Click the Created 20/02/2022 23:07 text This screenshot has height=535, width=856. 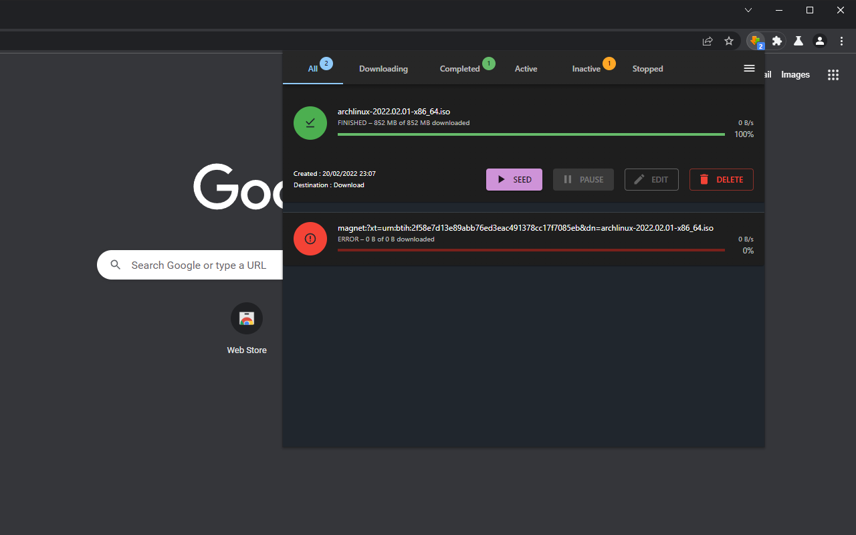click(x=334, y=174)
